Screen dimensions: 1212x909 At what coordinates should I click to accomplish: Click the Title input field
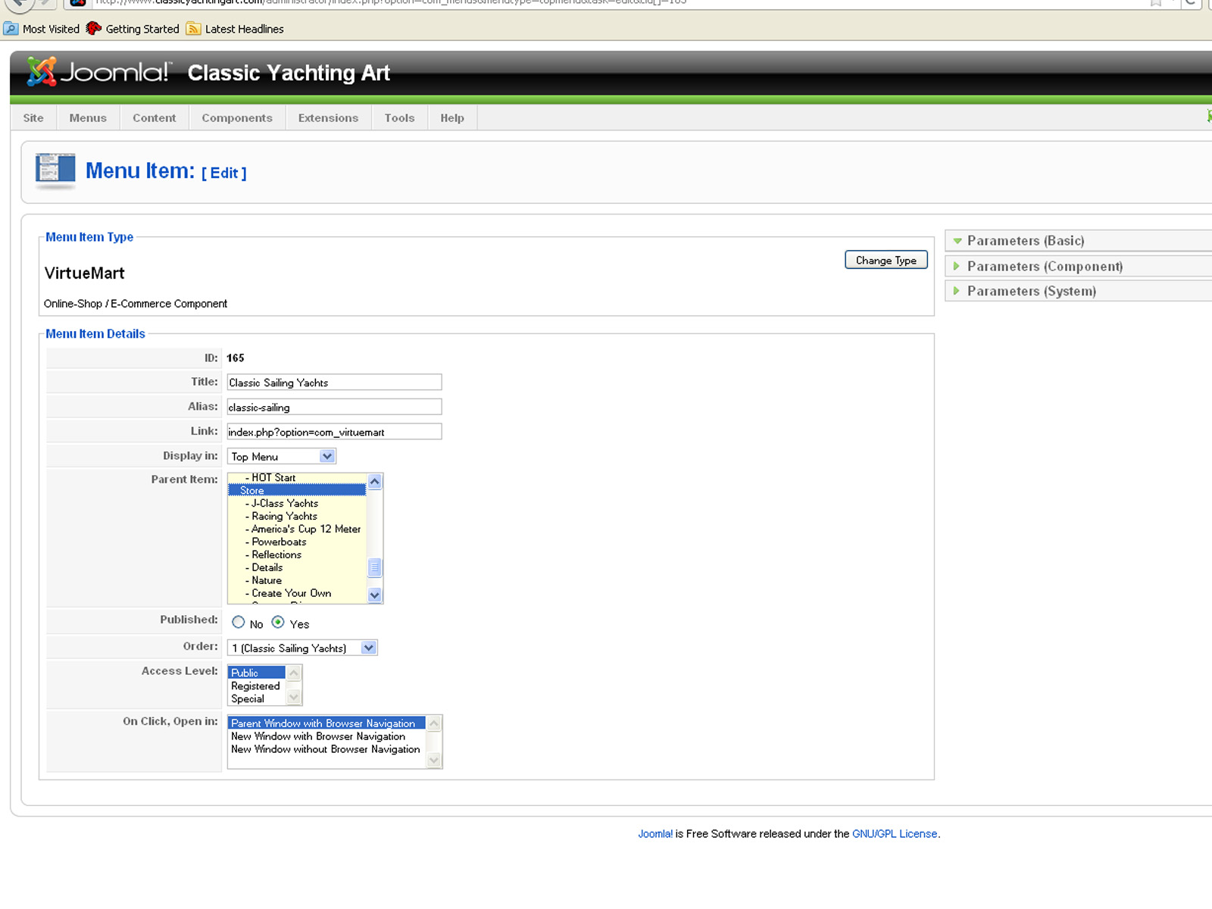click(334, 383)
